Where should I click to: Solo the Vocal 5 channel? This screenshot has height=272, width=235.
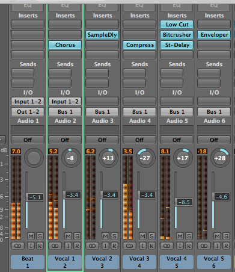click(226, 236)
